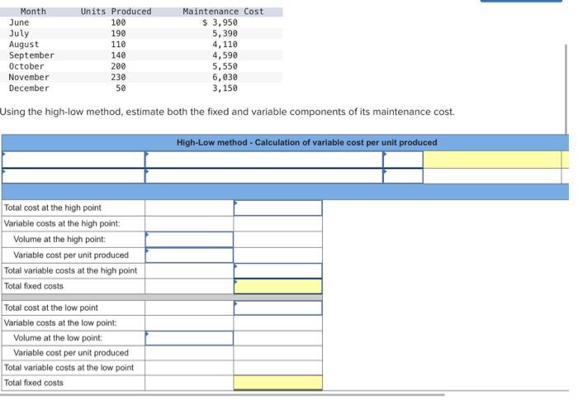Click yellow result cell in first calculation row

pyautogui.click(x=492, y=160)
